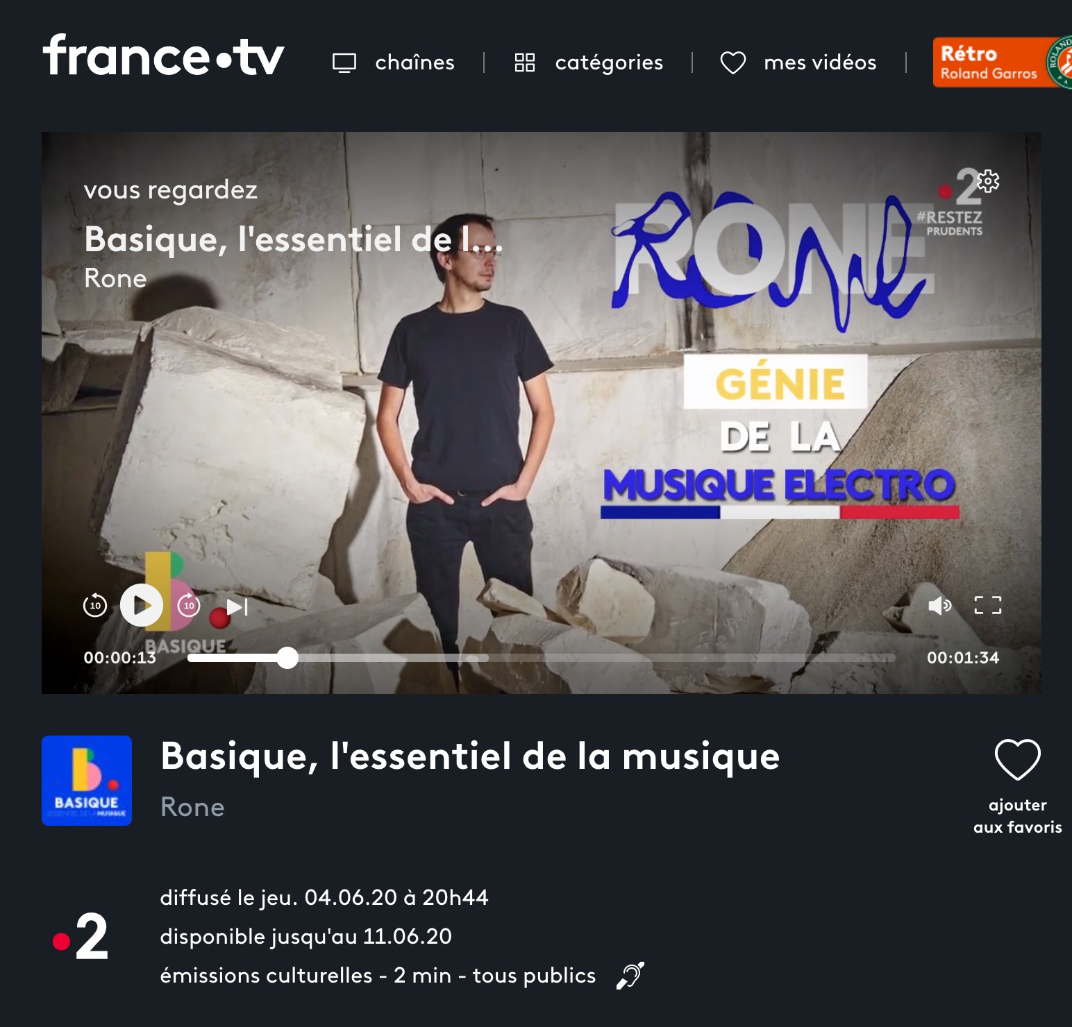The width and height of the screenshot is (1072, 1027).
Task: Enter fullscreen video mode
Action: coord(988,605)
